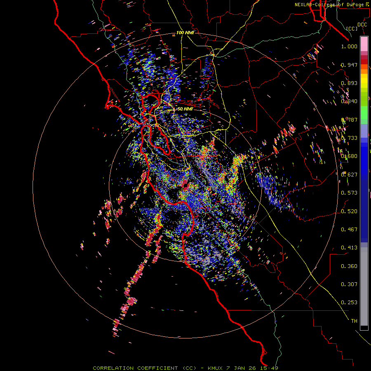
Task: Click the NEXLAB-College of DuPage label
Action: point(329,5)
